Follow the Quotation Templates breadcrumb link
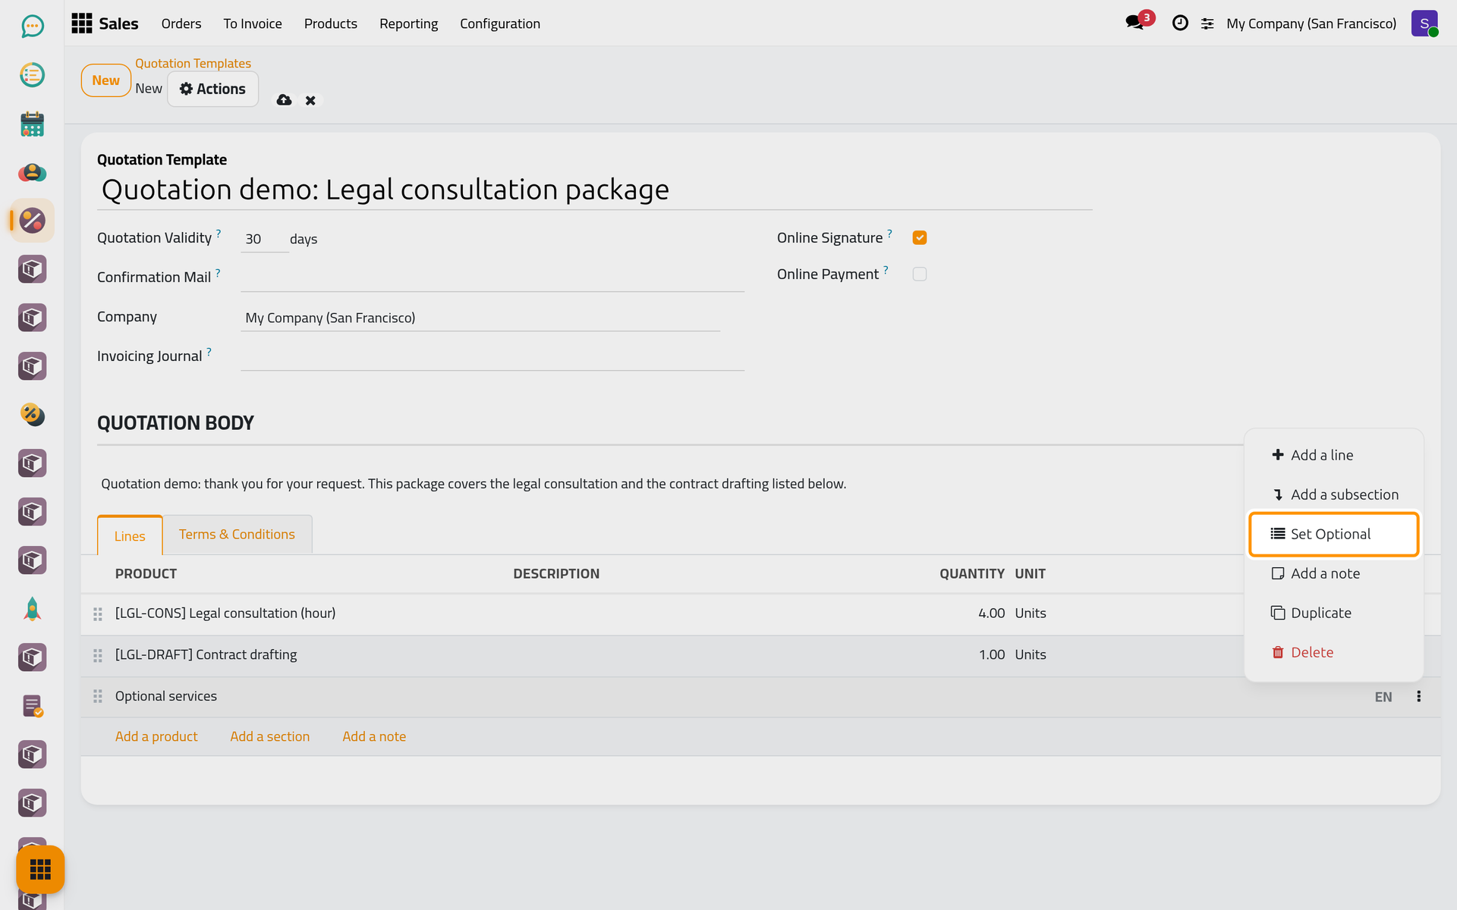 (193, 64)
